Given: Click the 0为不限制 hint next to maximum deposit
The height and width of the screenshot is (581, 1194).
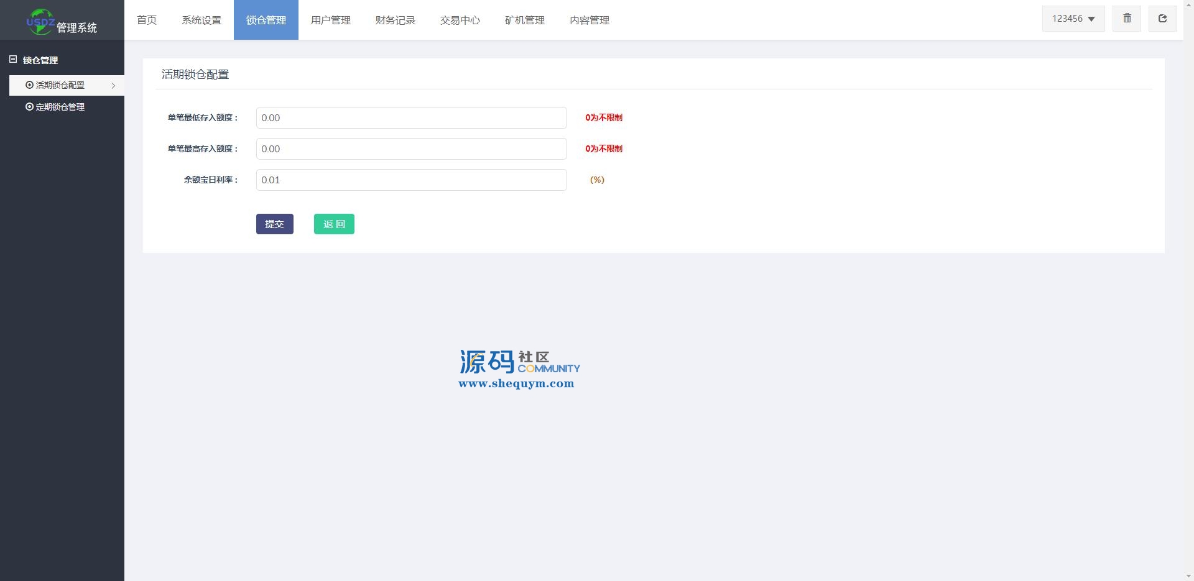Looking at the screenshot, I should 604,149.
